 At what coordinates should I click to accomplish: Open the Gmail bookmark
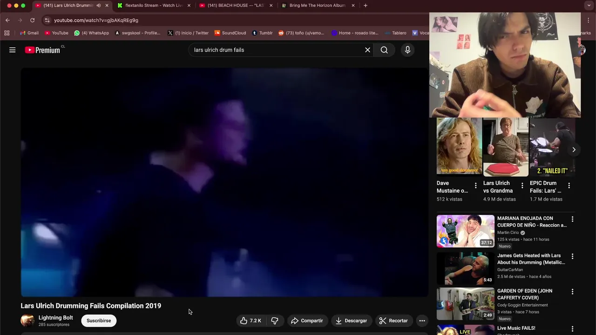coord(29,33)
